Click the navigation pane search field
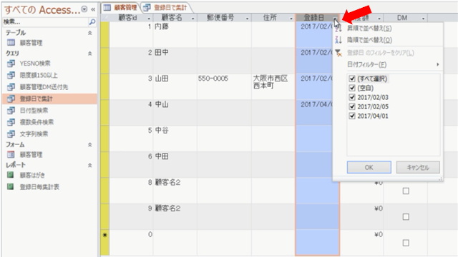 45,22
